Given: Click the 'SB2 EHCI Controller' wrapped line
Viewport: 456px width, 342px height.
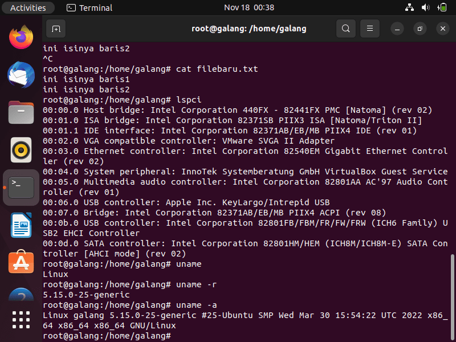Looking at the screenshot, I should pyautogui.click(x=91, y=233).
